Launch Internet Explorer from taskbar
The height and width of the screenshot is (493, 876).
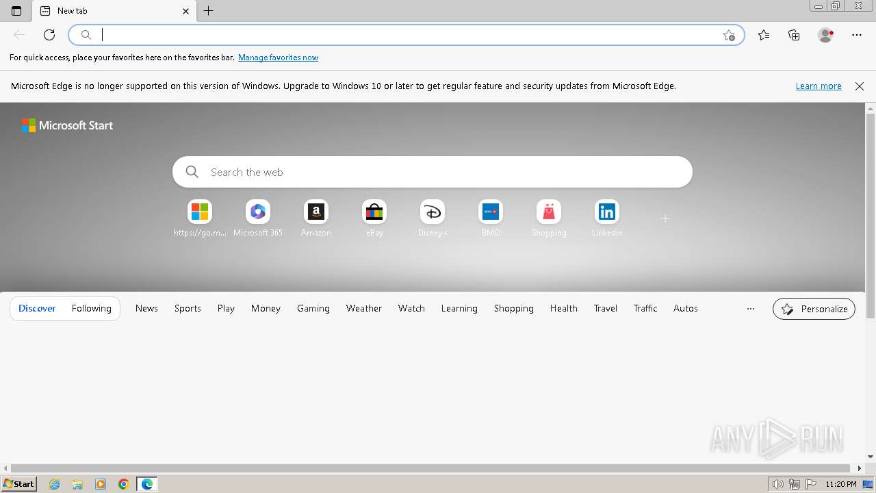(55, 484)
